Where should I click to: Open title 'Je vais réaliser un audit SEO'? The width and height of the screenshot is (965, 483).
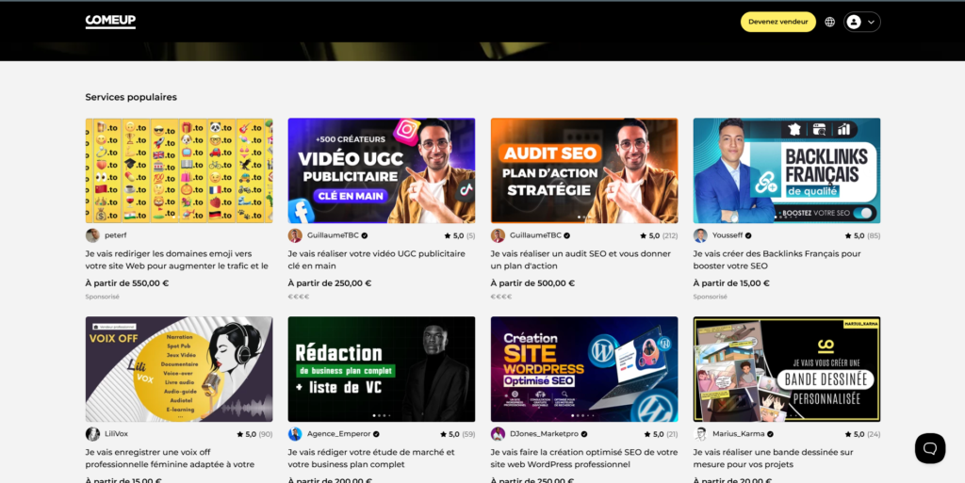coord(581,260)
